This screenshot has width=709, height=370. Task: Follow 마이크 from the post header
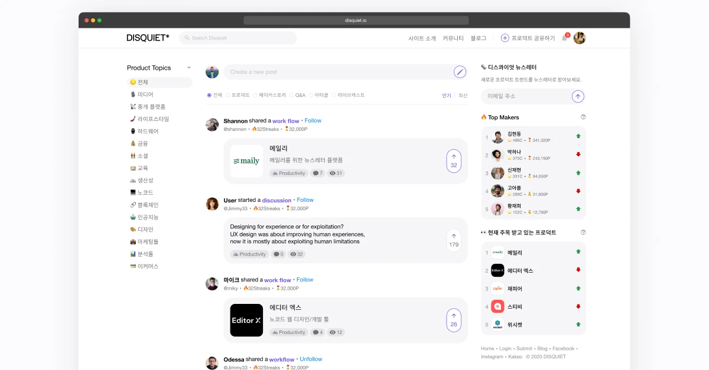[x=305, y=280]
